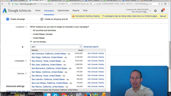Screen dimensions: 171x96
Task: Click the Google AdWords logo
Action: (x=17, y=11)
